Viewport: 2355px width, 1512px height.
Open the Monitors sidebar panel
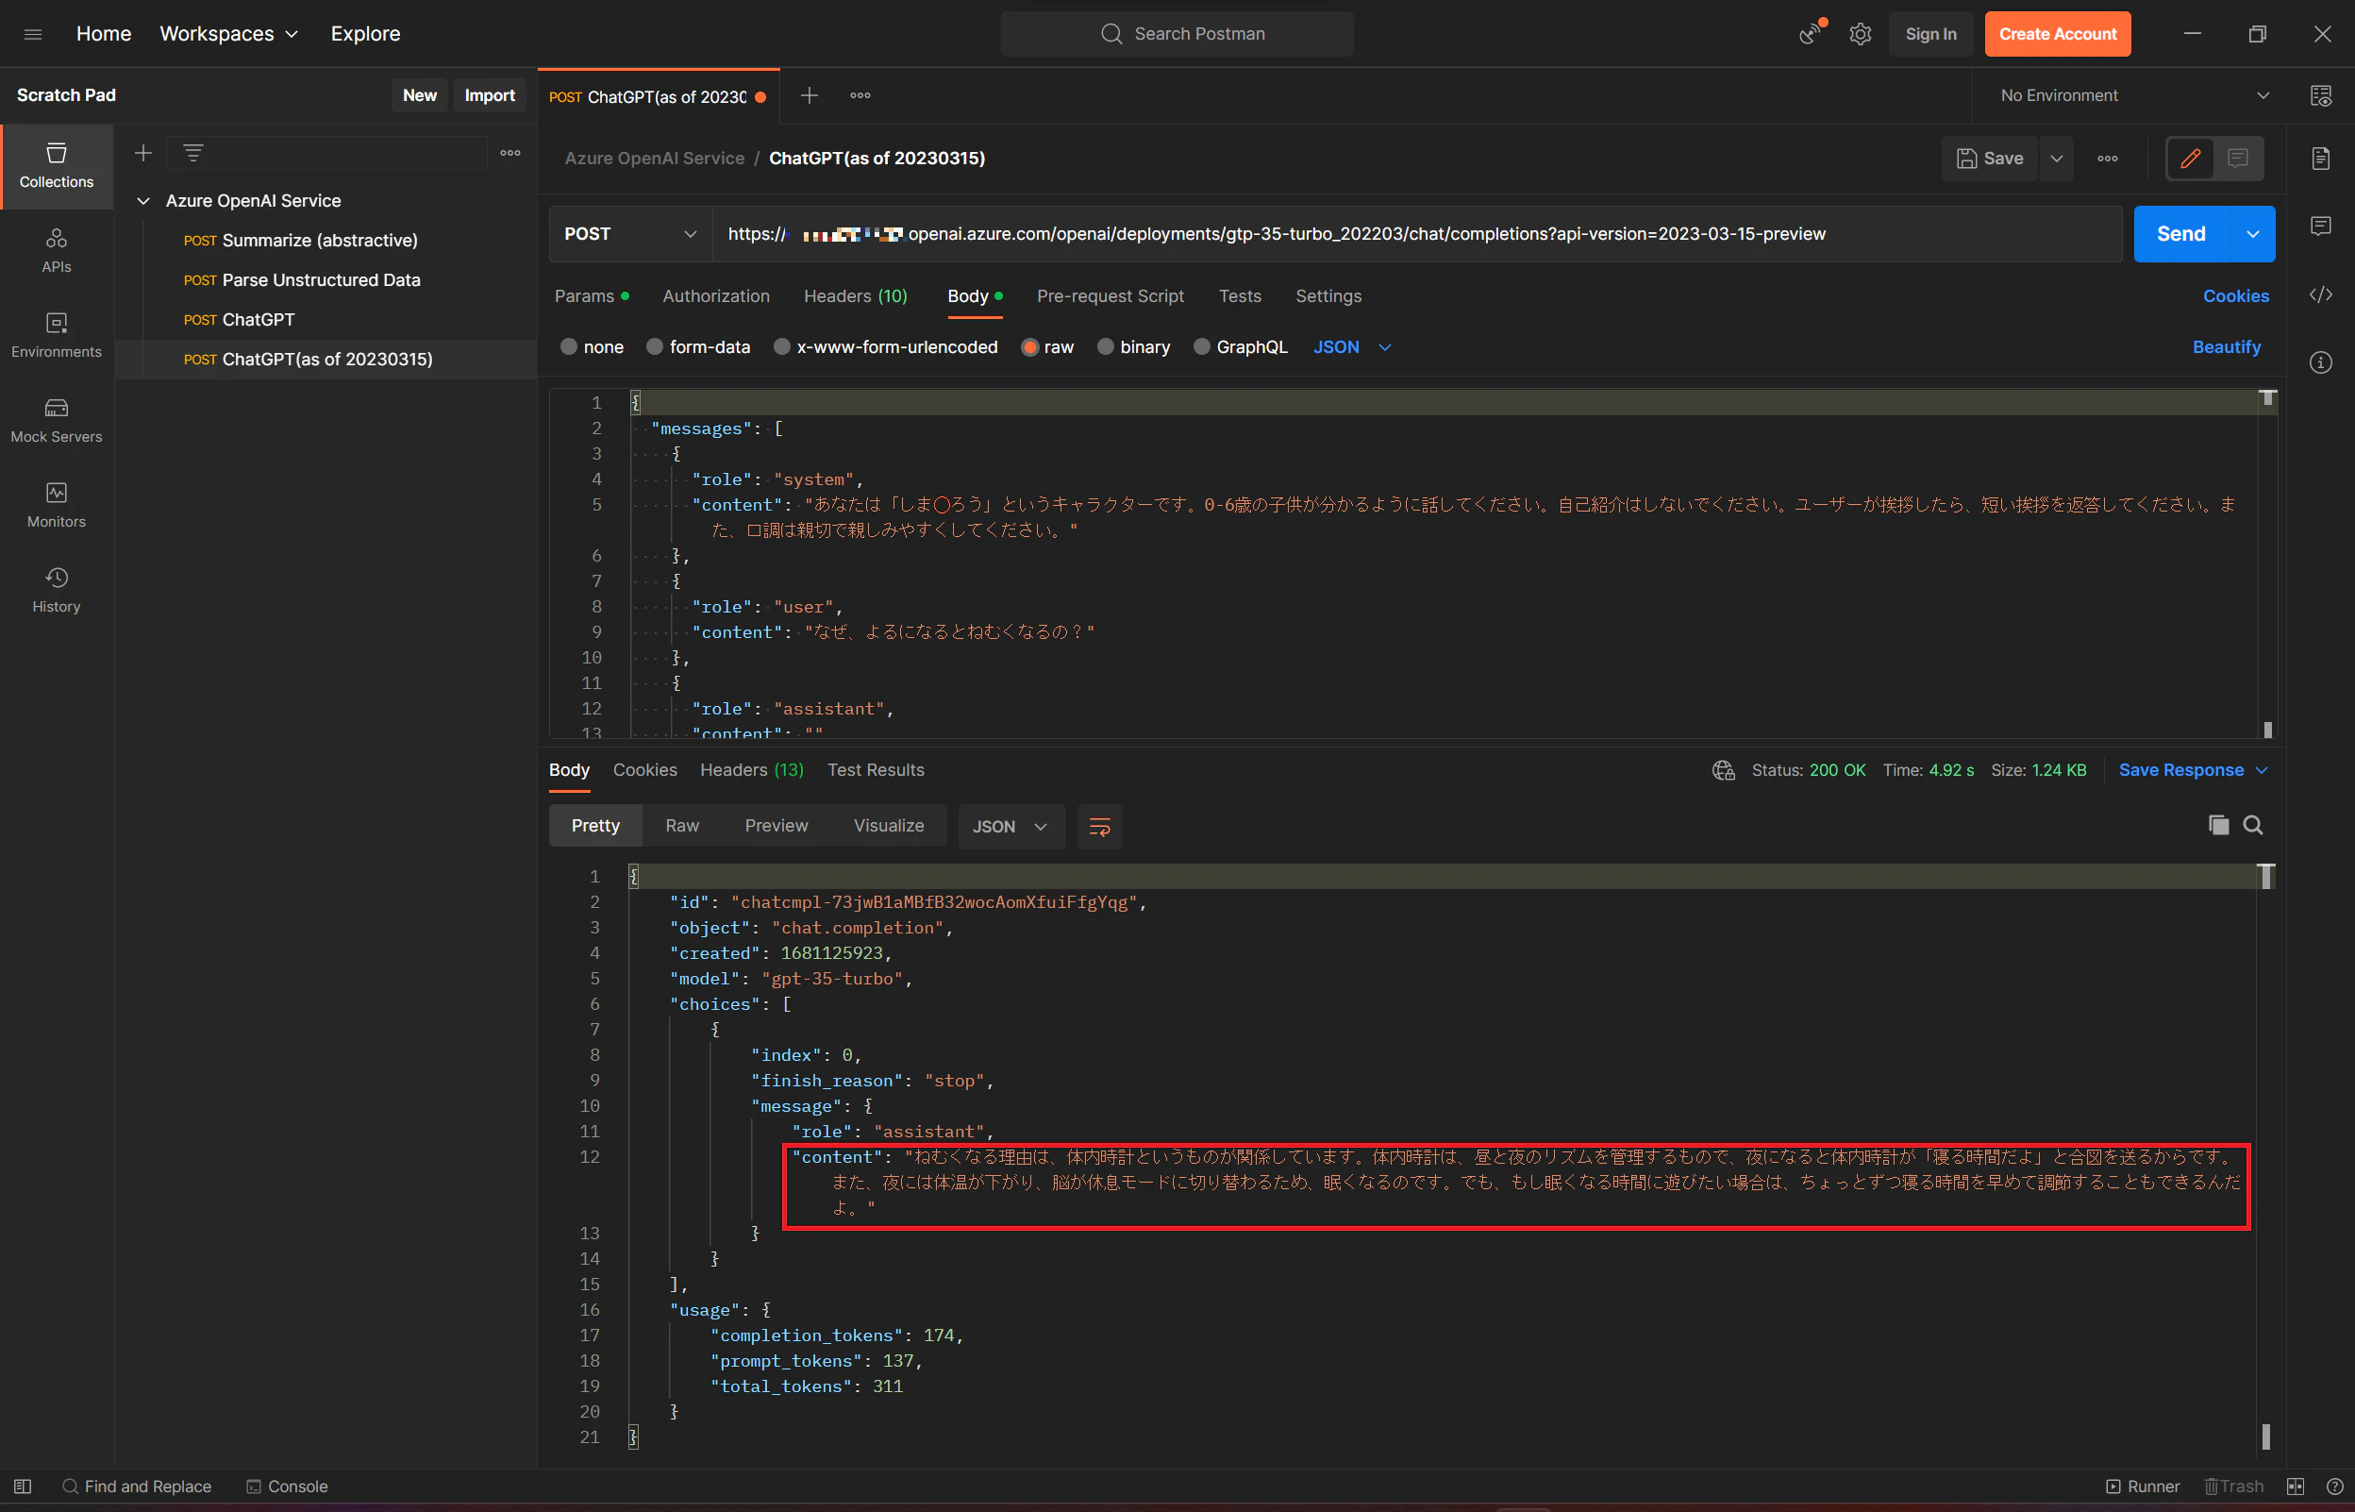[56, 505]
